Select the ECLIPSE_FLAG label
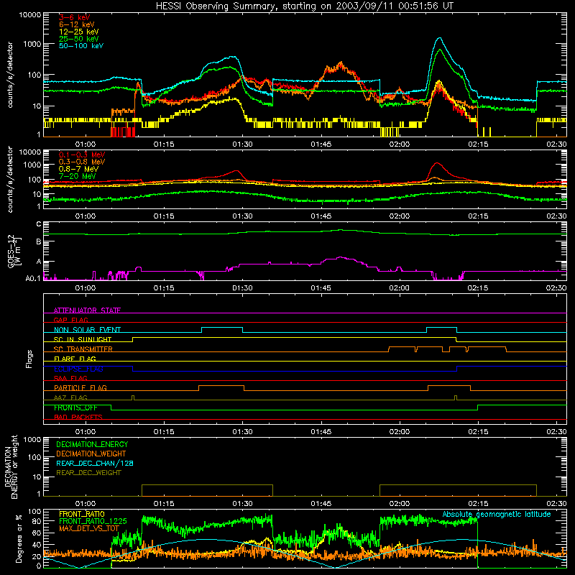 coord(78,369)
